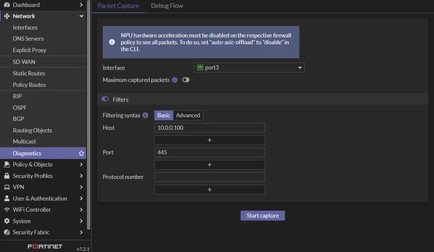The width and height of the screenshot is (434, 252).
Task: Click the VPN laptop icon
Action: tap(7, 187)
